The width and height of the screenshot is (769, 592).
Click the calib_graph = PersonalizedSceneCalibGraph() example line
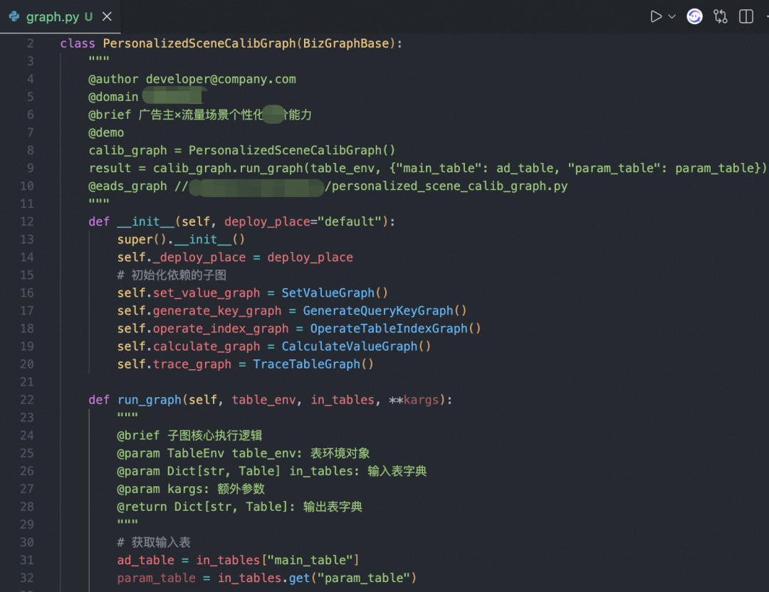242,150
